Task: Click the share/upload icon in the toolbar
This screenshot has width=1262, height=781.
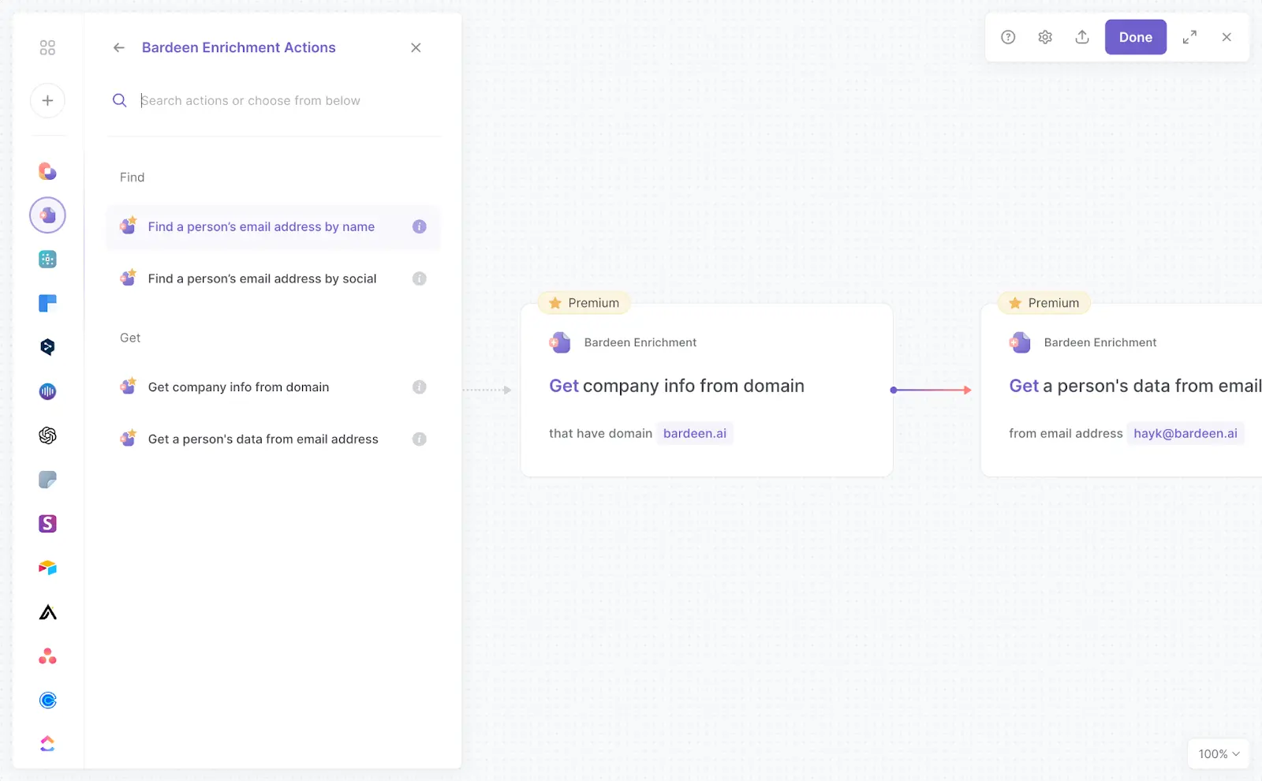Action: 1082,37
